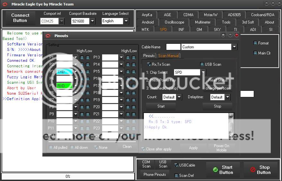Open the 3rd Soft tab

click(248, 22)
